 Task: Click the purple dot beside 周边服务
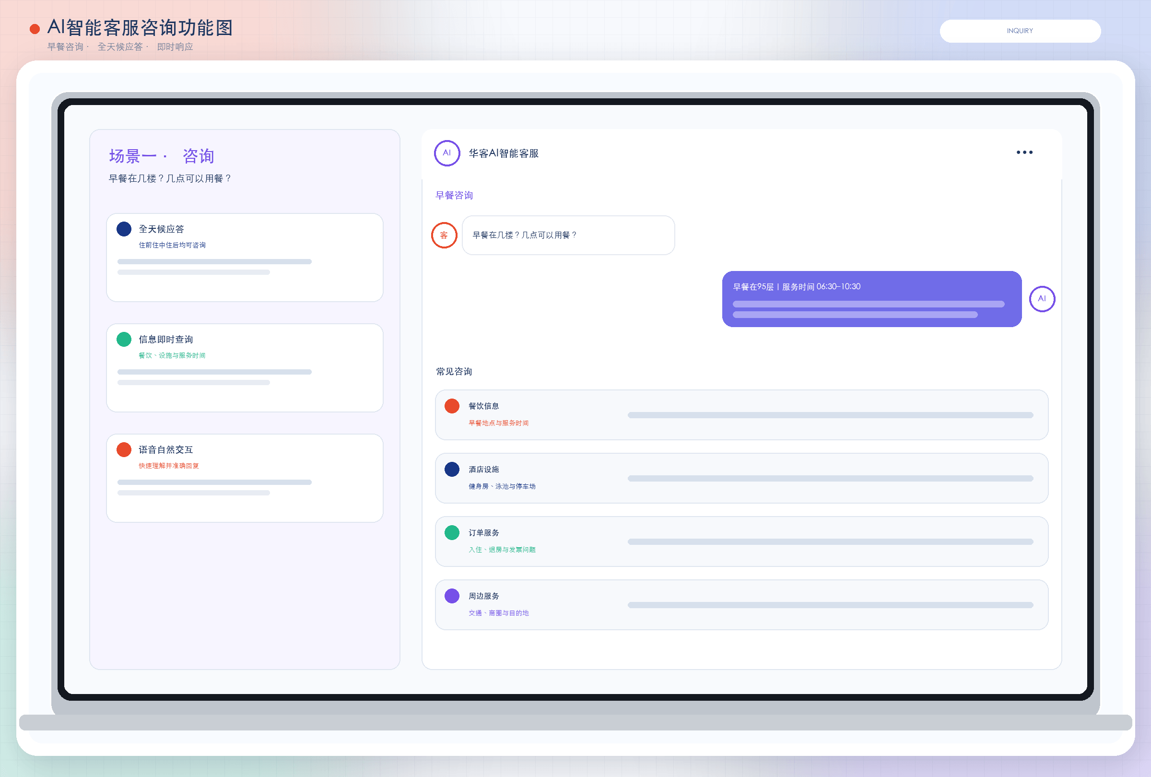pos(452,596)
